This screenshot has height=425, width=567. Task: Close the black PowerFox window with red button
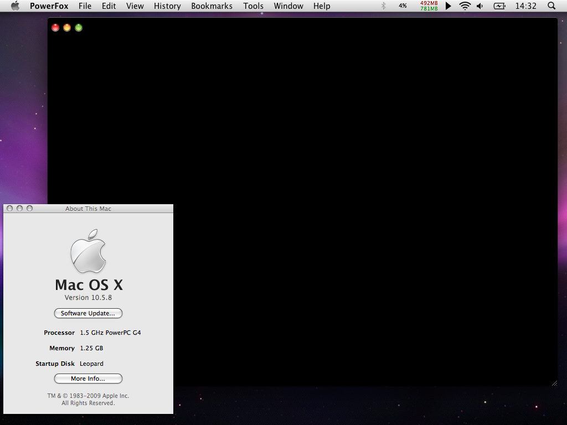[55, 28]
